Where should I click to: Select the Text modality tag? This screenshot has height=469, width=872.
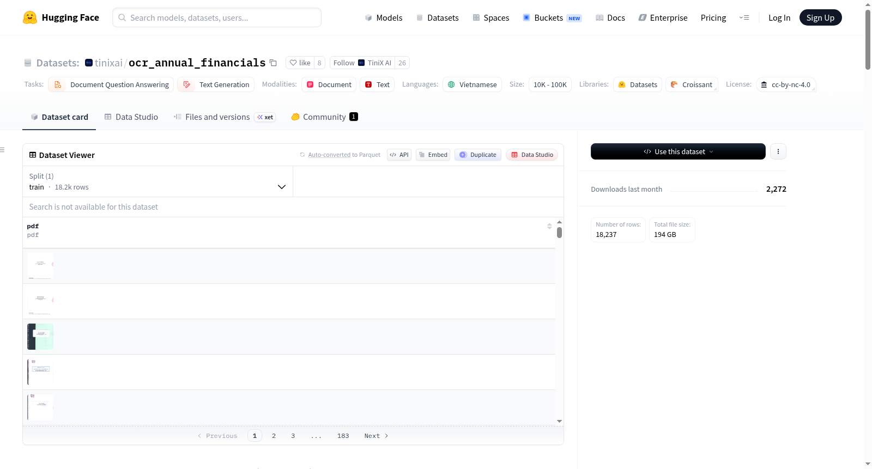tap(377, 84)
